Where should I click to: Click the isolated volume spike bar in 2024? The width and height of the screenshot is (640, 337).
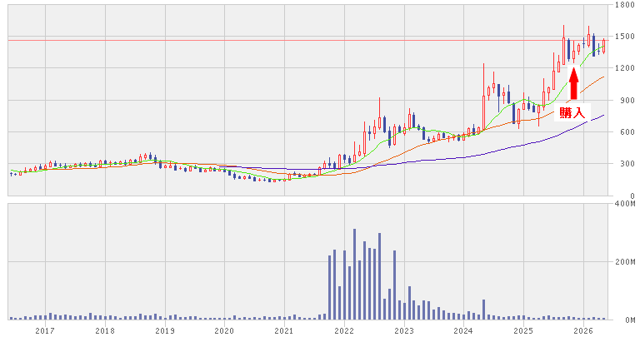483,310
